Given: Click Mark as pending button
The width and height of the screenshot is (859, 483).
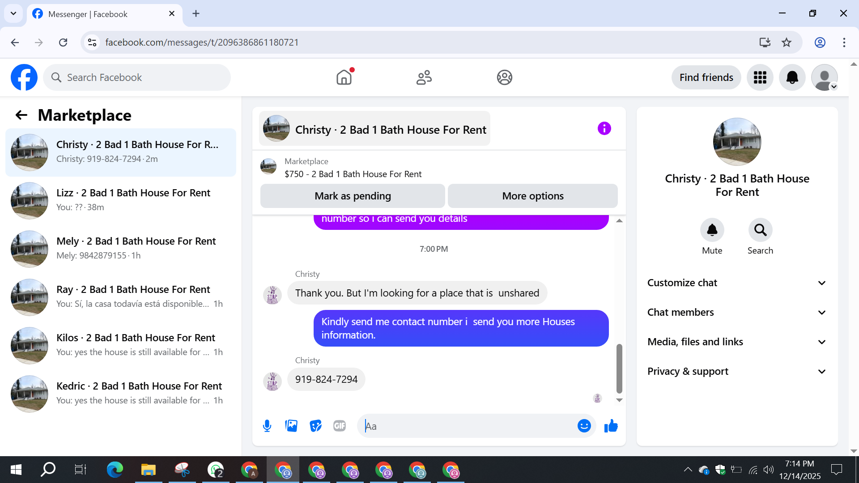Looking at the screenshot, I should click(353, 196).
